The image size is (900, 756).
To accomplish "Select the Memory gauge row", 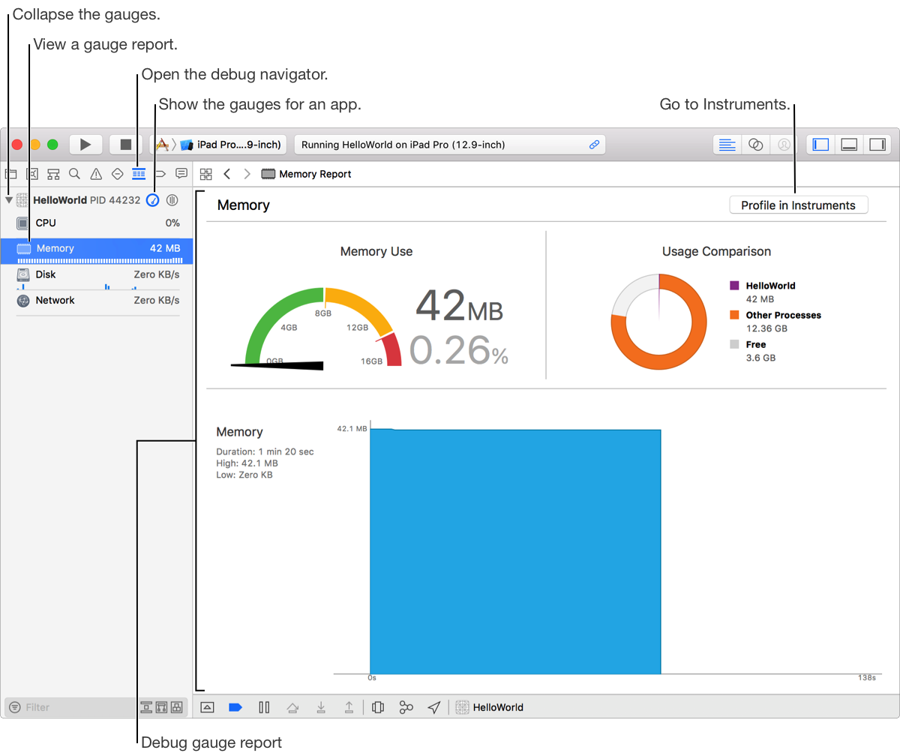I will 97,250.
